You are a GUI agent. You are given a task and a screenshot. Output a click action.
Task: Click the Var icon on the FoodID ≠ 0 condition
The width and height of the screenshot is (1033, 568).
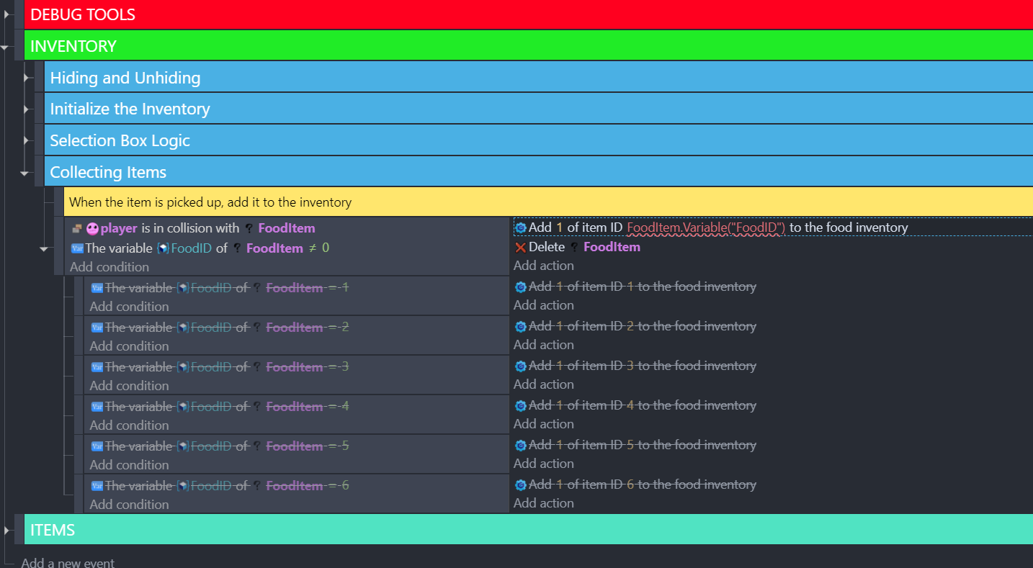pos(77,248)
